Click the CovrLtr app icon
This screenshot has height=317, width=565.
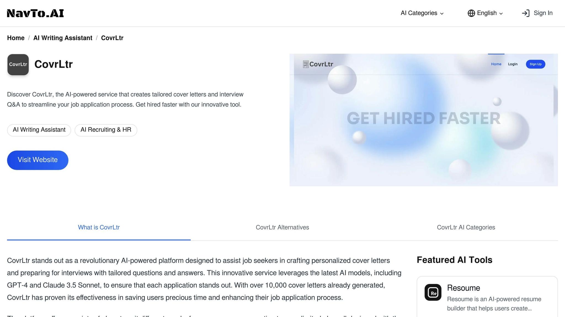[x=18, y=65]
